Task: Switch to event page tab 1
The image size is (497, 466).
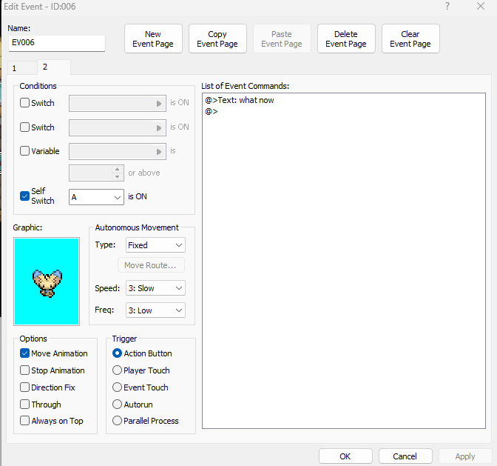Action: pos(14,68)
